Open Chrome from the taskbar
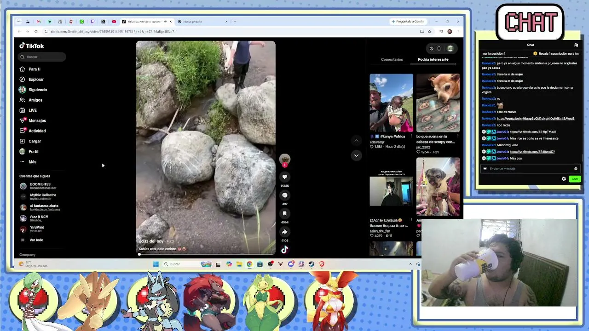 [249, 264]
